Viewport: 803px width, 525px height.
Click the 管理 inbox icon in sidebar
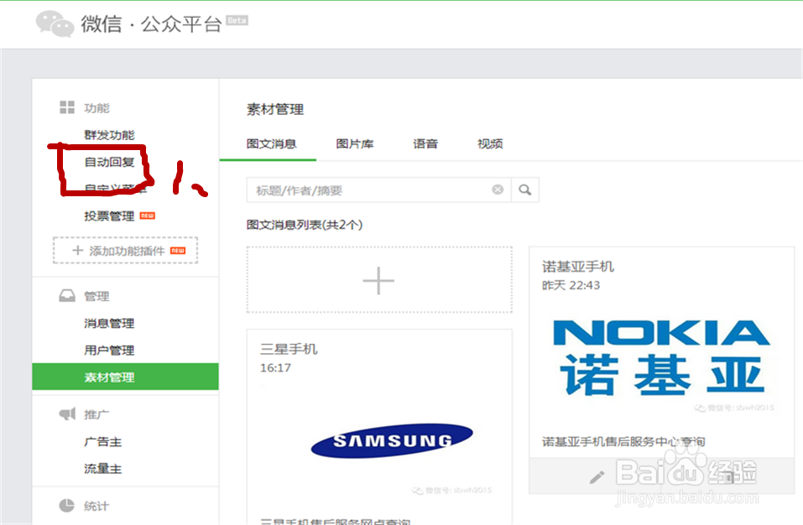(x=67, y=295)
